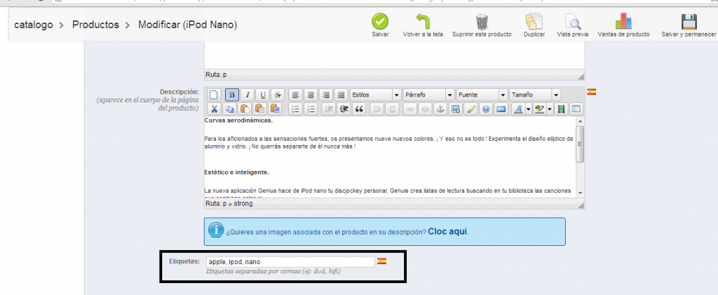718x295 pixels.
Task: Toggle italic formatting in the description editor
Action: click(247, 95)
